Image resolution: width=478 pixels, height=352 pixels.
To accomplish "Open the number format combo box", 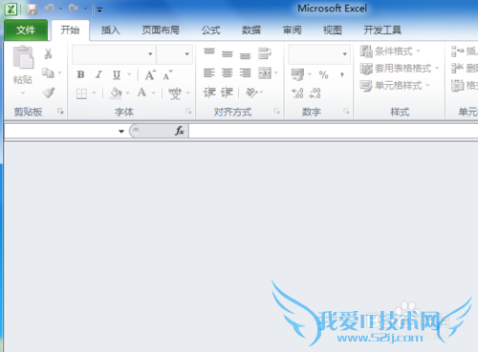I will click(x=319, y=54).
